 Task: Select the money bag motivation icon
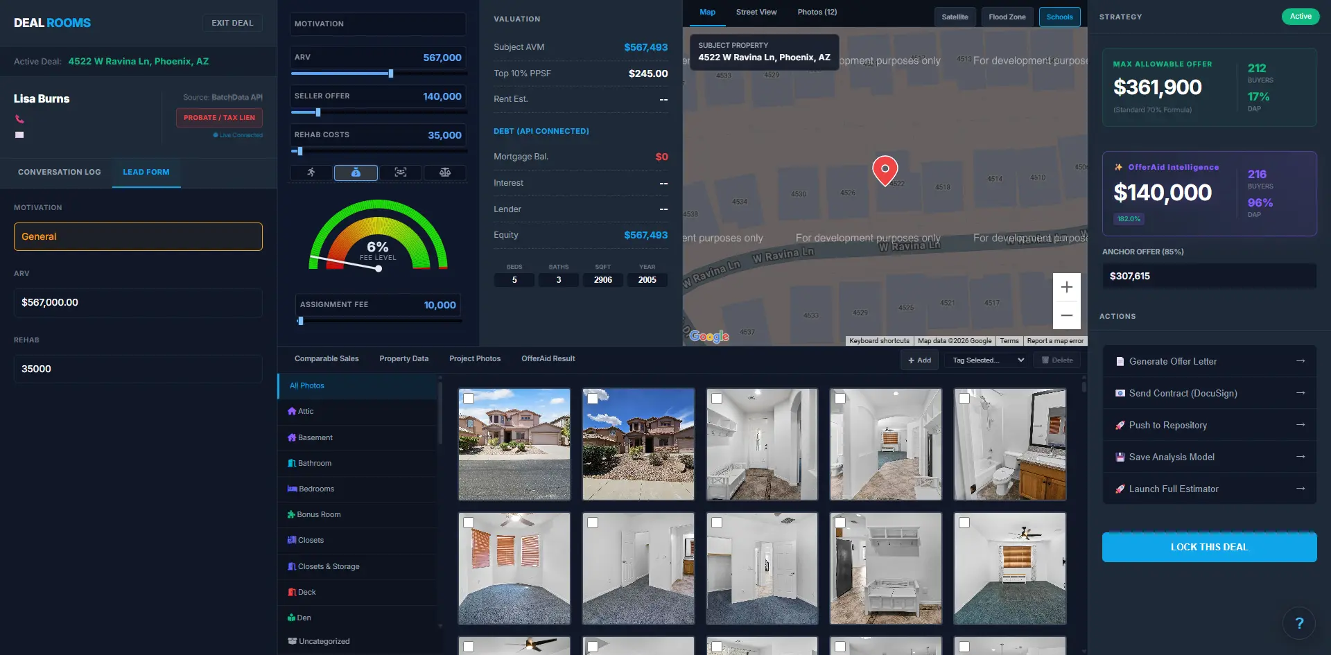click(356, 173)
